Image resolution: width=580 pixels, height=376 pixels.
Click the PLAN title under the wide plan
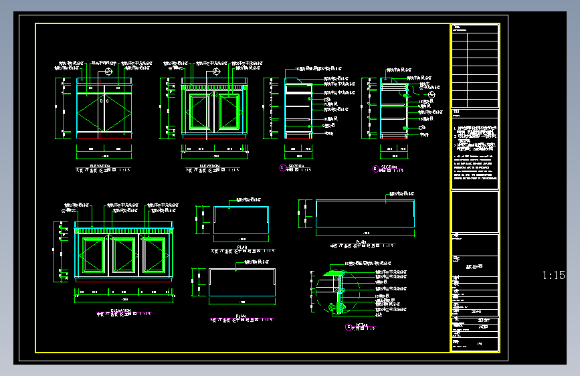361,242
